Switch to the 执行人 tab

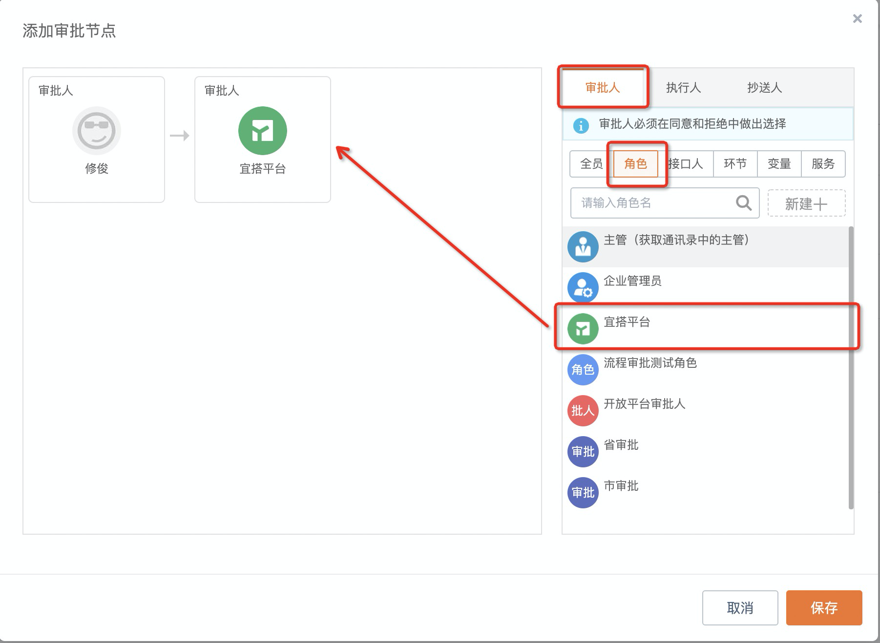pos(684,88)
